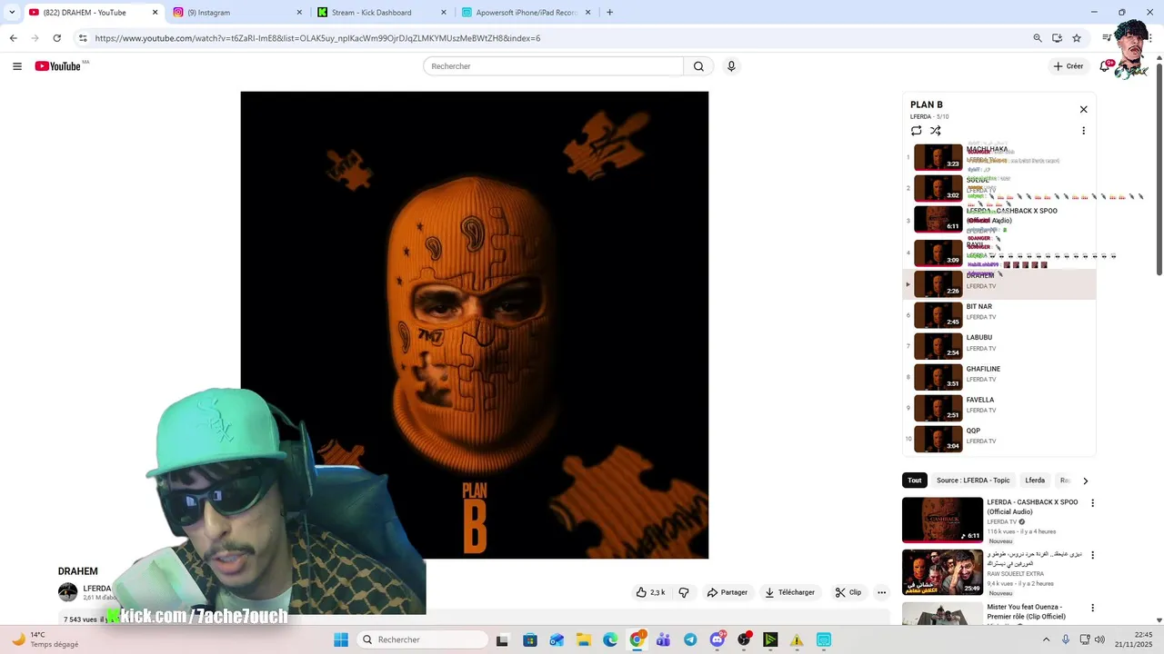The height and width of the screenshot is (654, 1164).
Task: Like the DRAHEM video
Action: (x=650, y=592)
